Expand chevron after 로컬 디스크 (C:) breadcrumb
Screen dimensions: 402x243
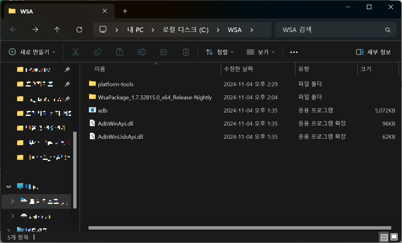tap(218, 30)
